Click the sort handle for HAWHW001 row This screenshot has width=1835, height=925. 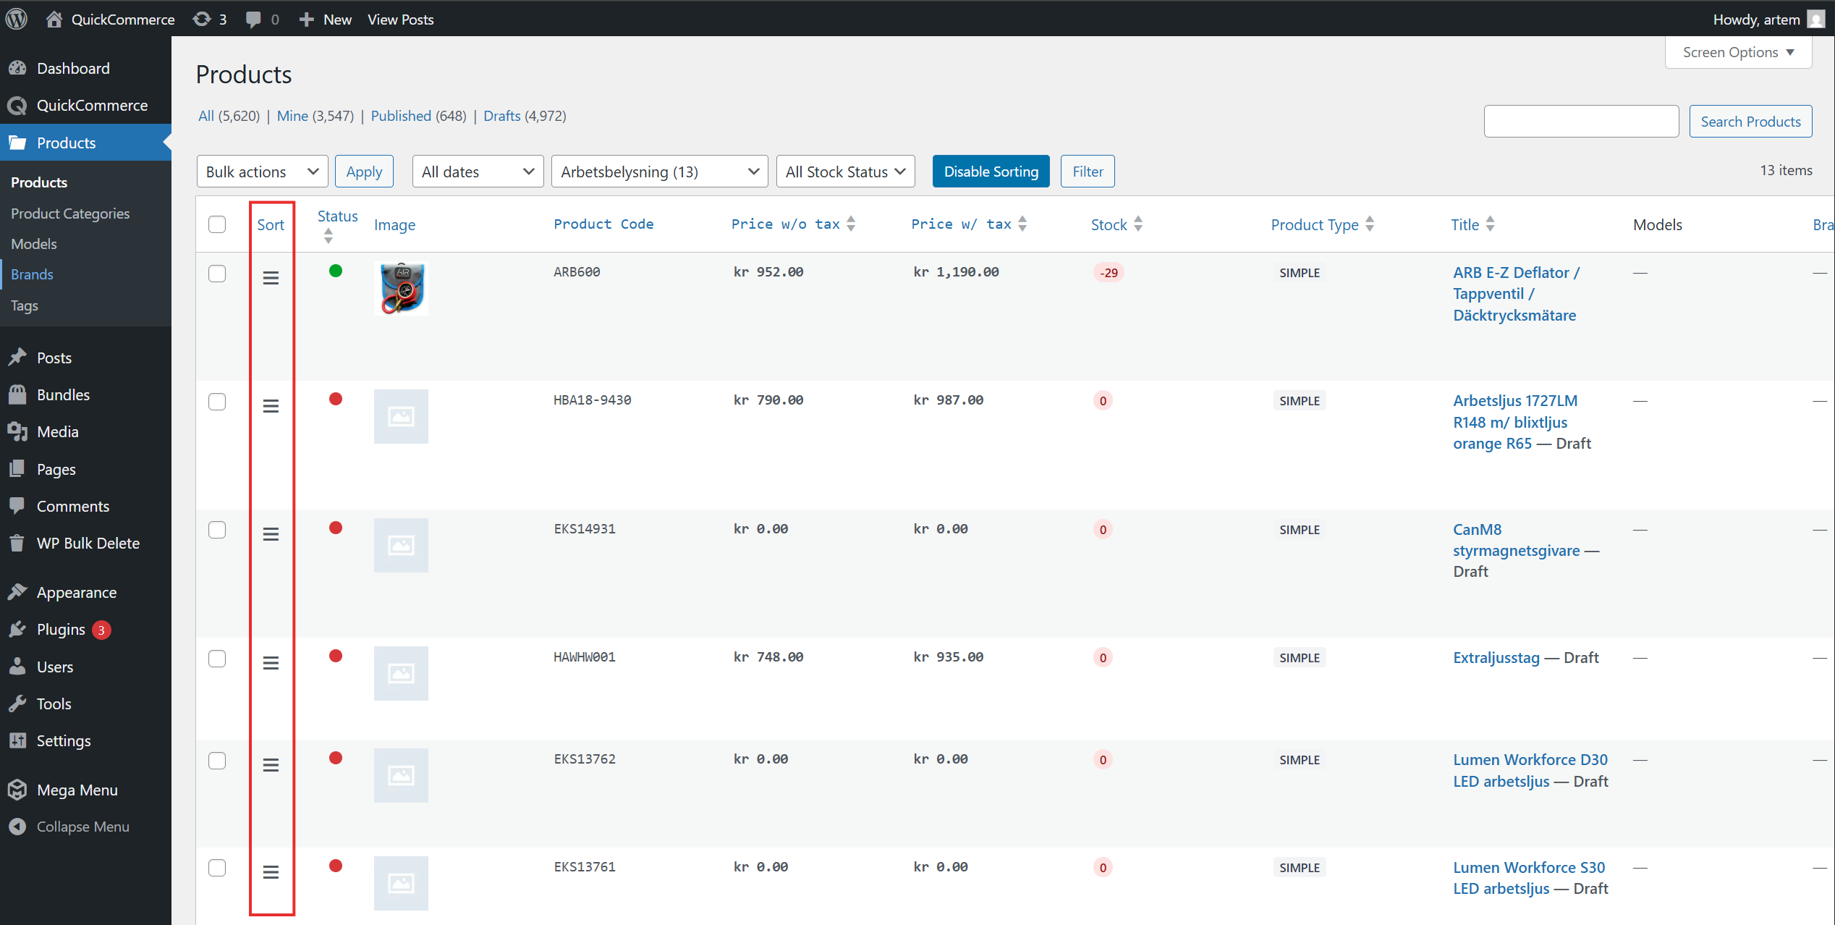point(271,663)
